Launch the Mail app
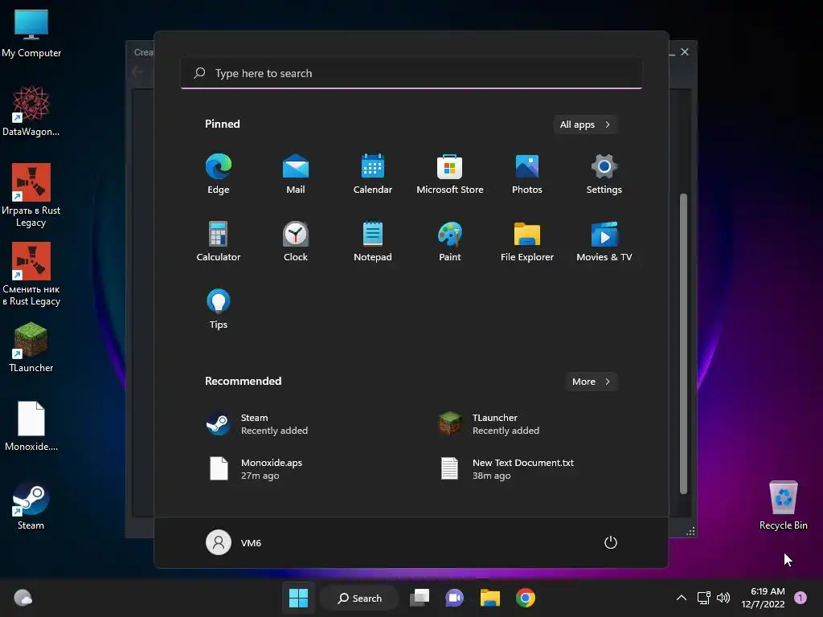The image size is (823, 617). pyautogui.click(x=296, y=174)
